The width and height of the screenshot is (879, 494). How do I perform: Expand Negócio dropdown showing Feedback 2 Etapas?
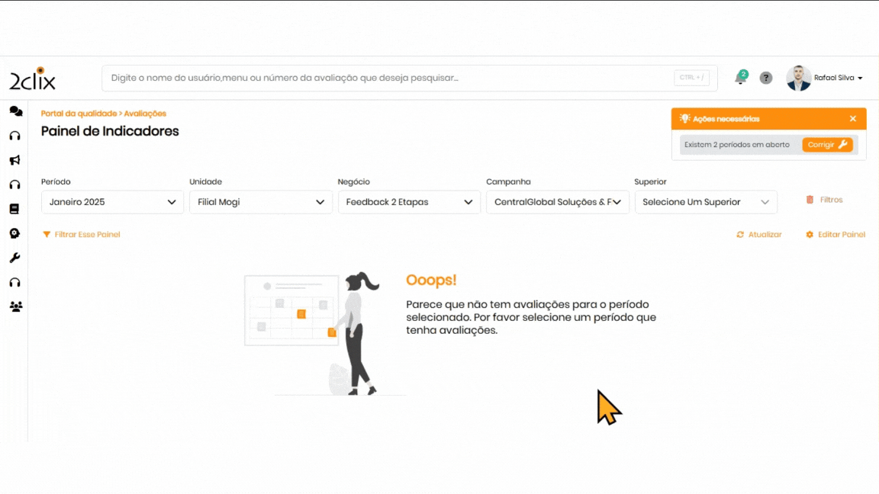(409, 202)
